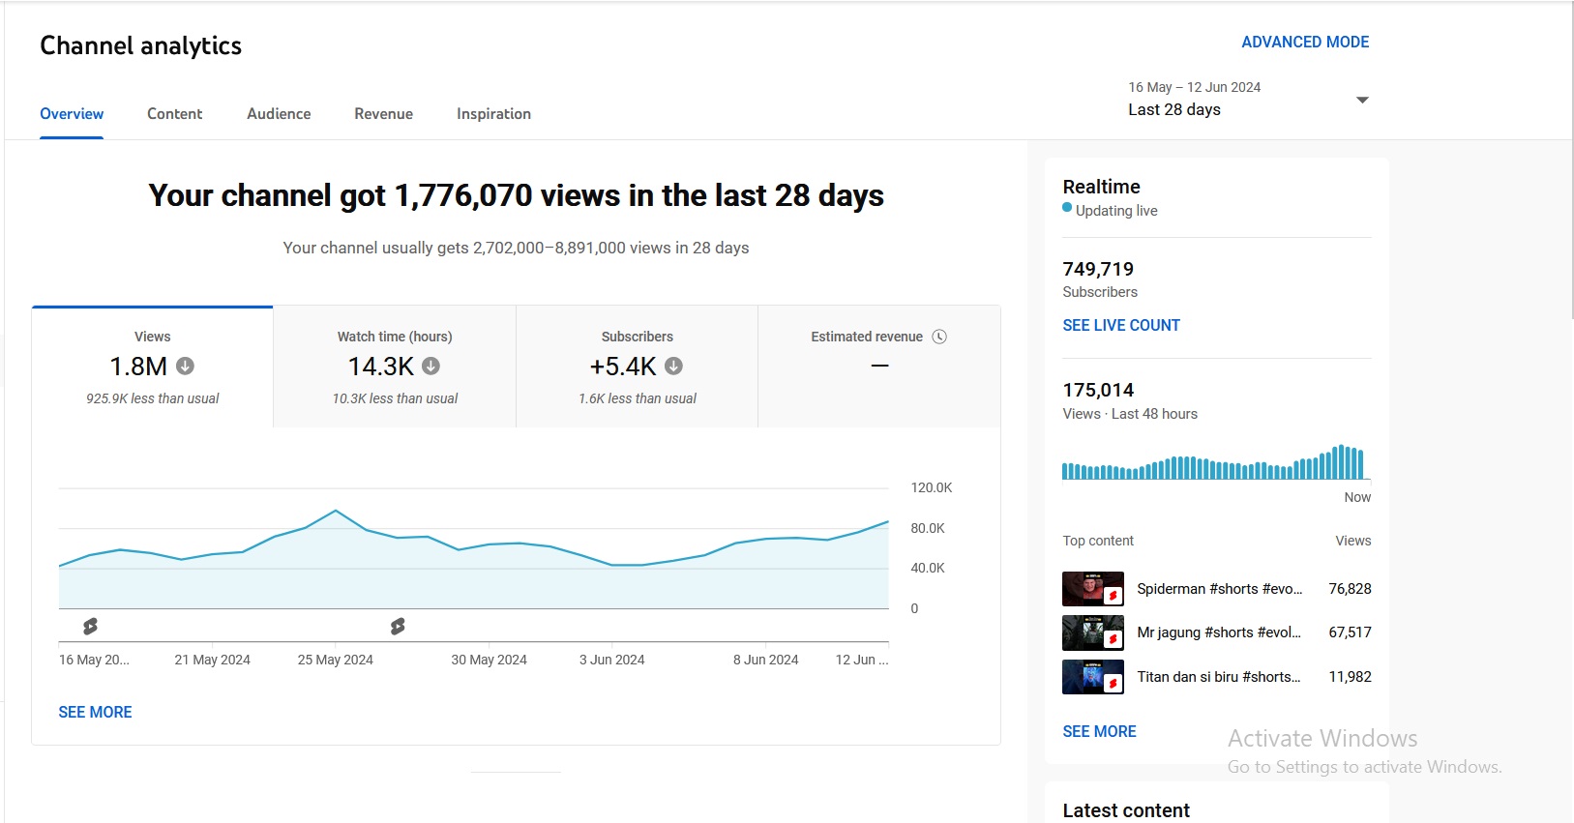Screen dimensions: 1574x823
Task: Click the down-arrow icon next to 14.3K watch time
Action: [431, 367]
